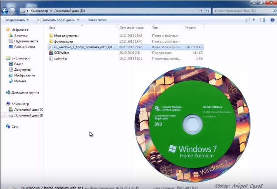
Task: Open the Музыка library
Action: click(x=20, y=81)
